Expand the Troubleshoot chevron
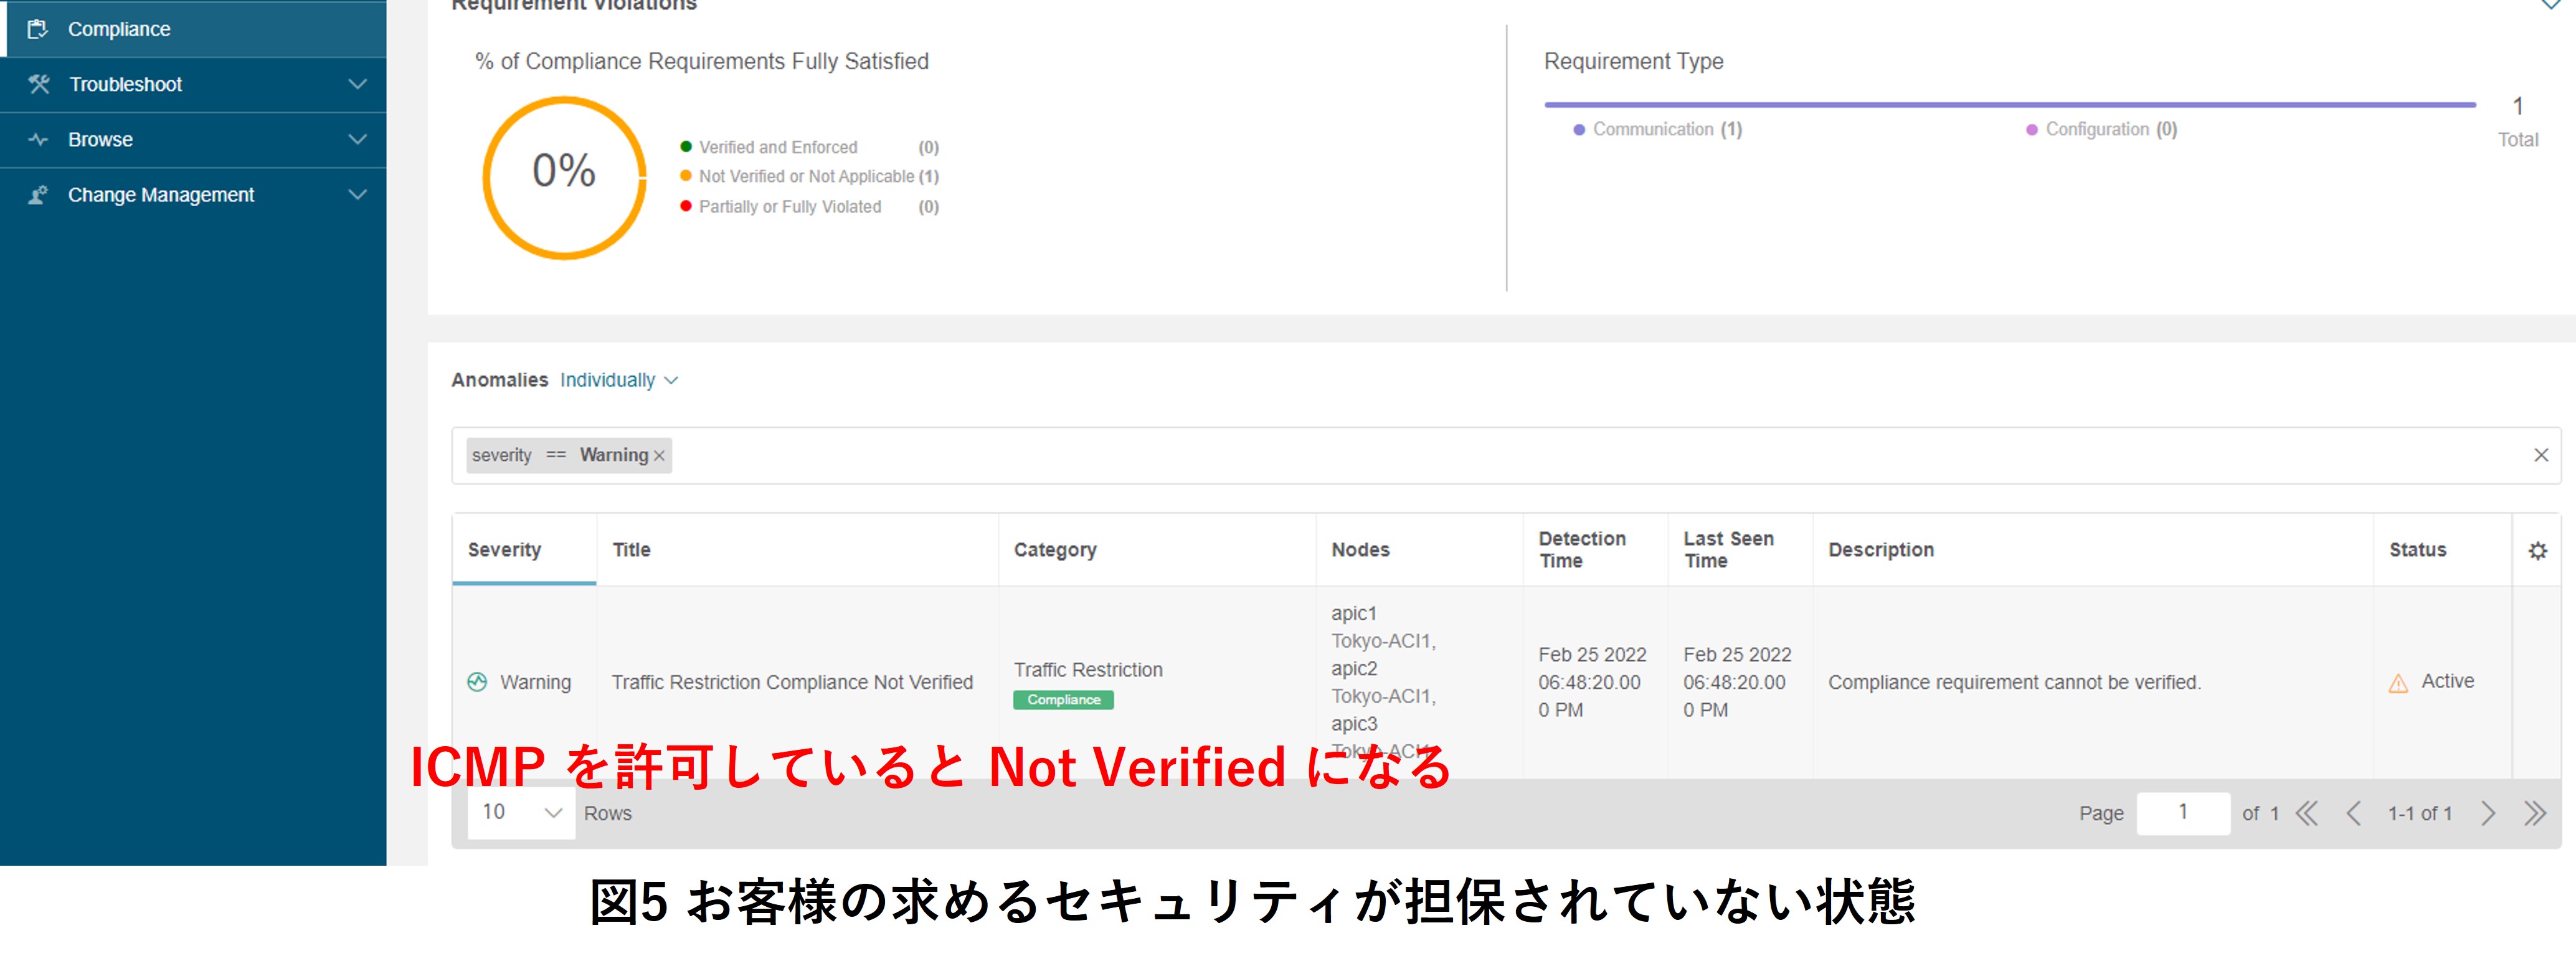Viewport: 2576px width, 966px height. (357, 84)
